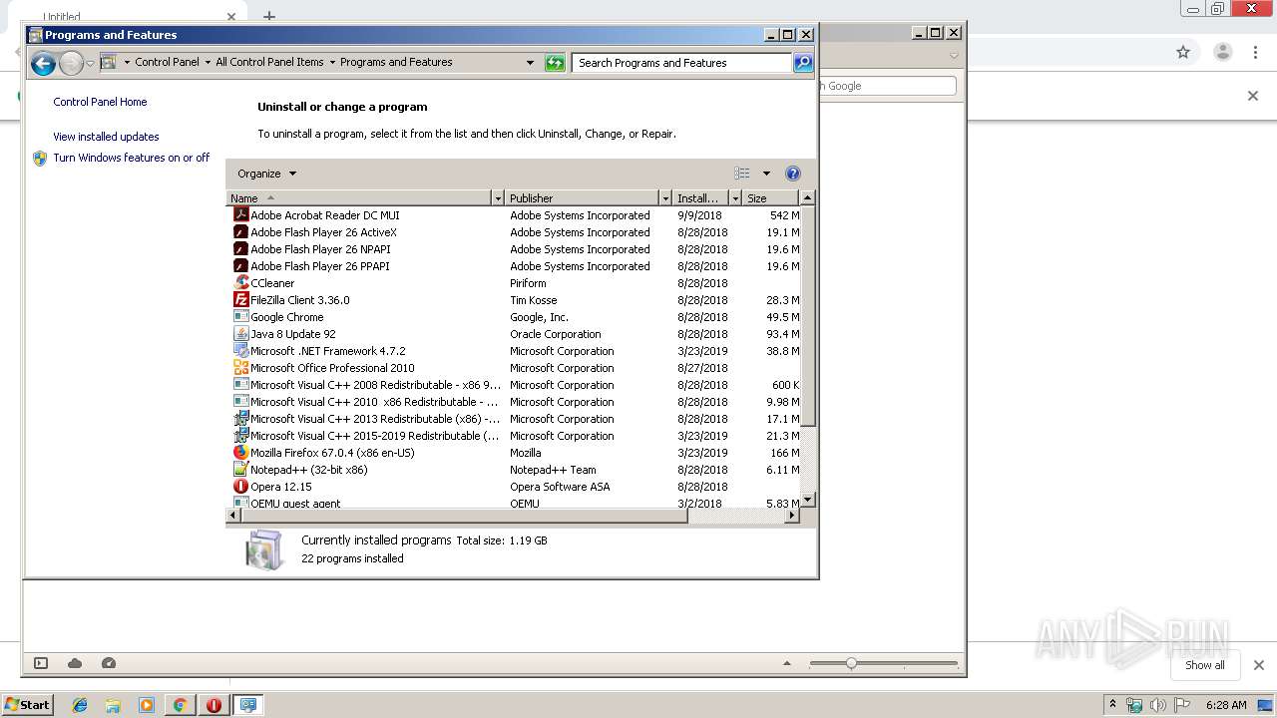Screen dimensions: 1277x718
Task: Click the Programs and Features breadcrumb
Action: pyautogui.click(x=396, y=62)
